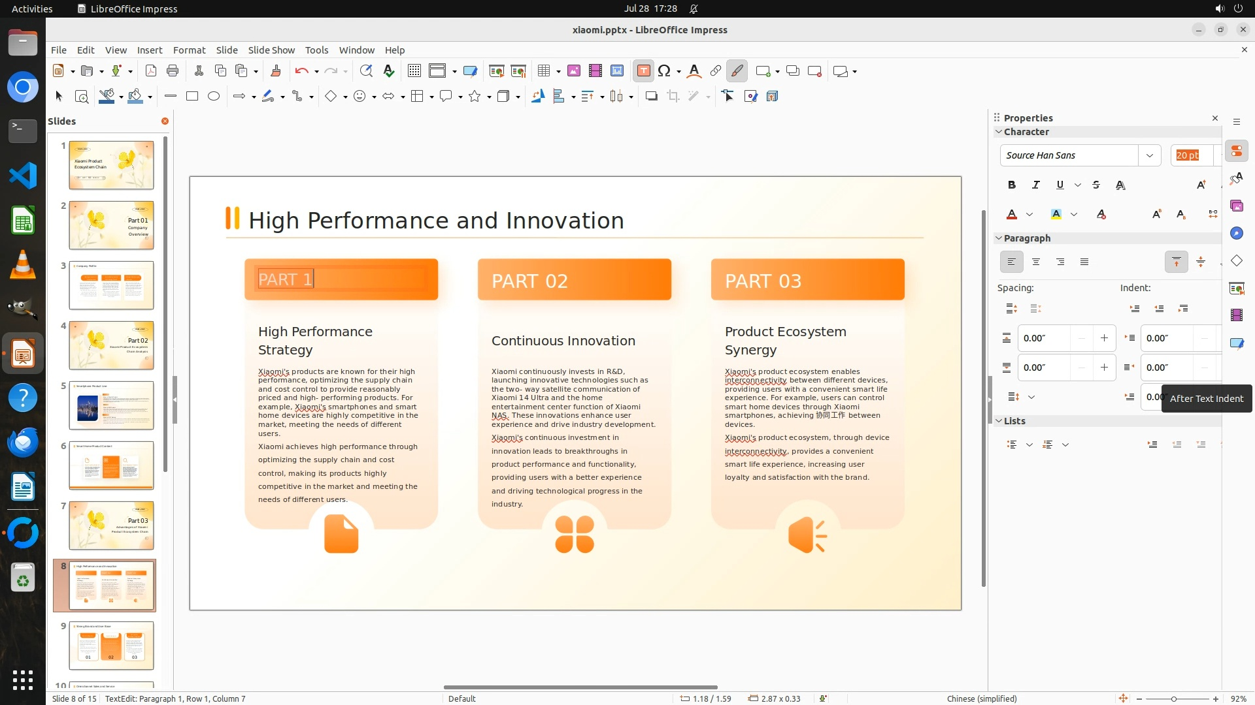
Task: Select the Rectangle shape tool
Action: (192, 97)
